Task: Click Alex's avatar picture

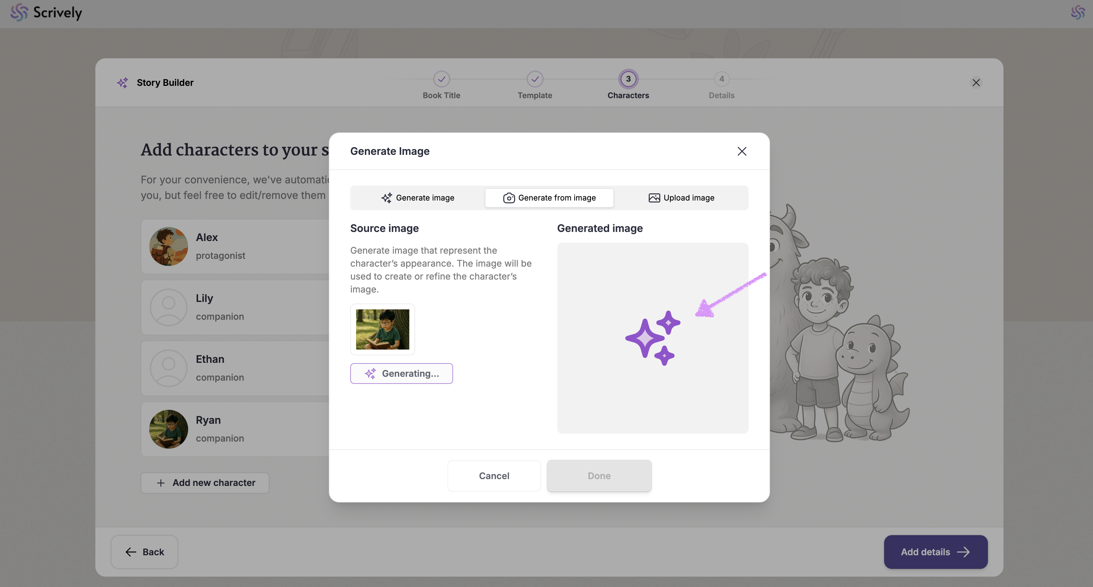Action: [168, 247]
